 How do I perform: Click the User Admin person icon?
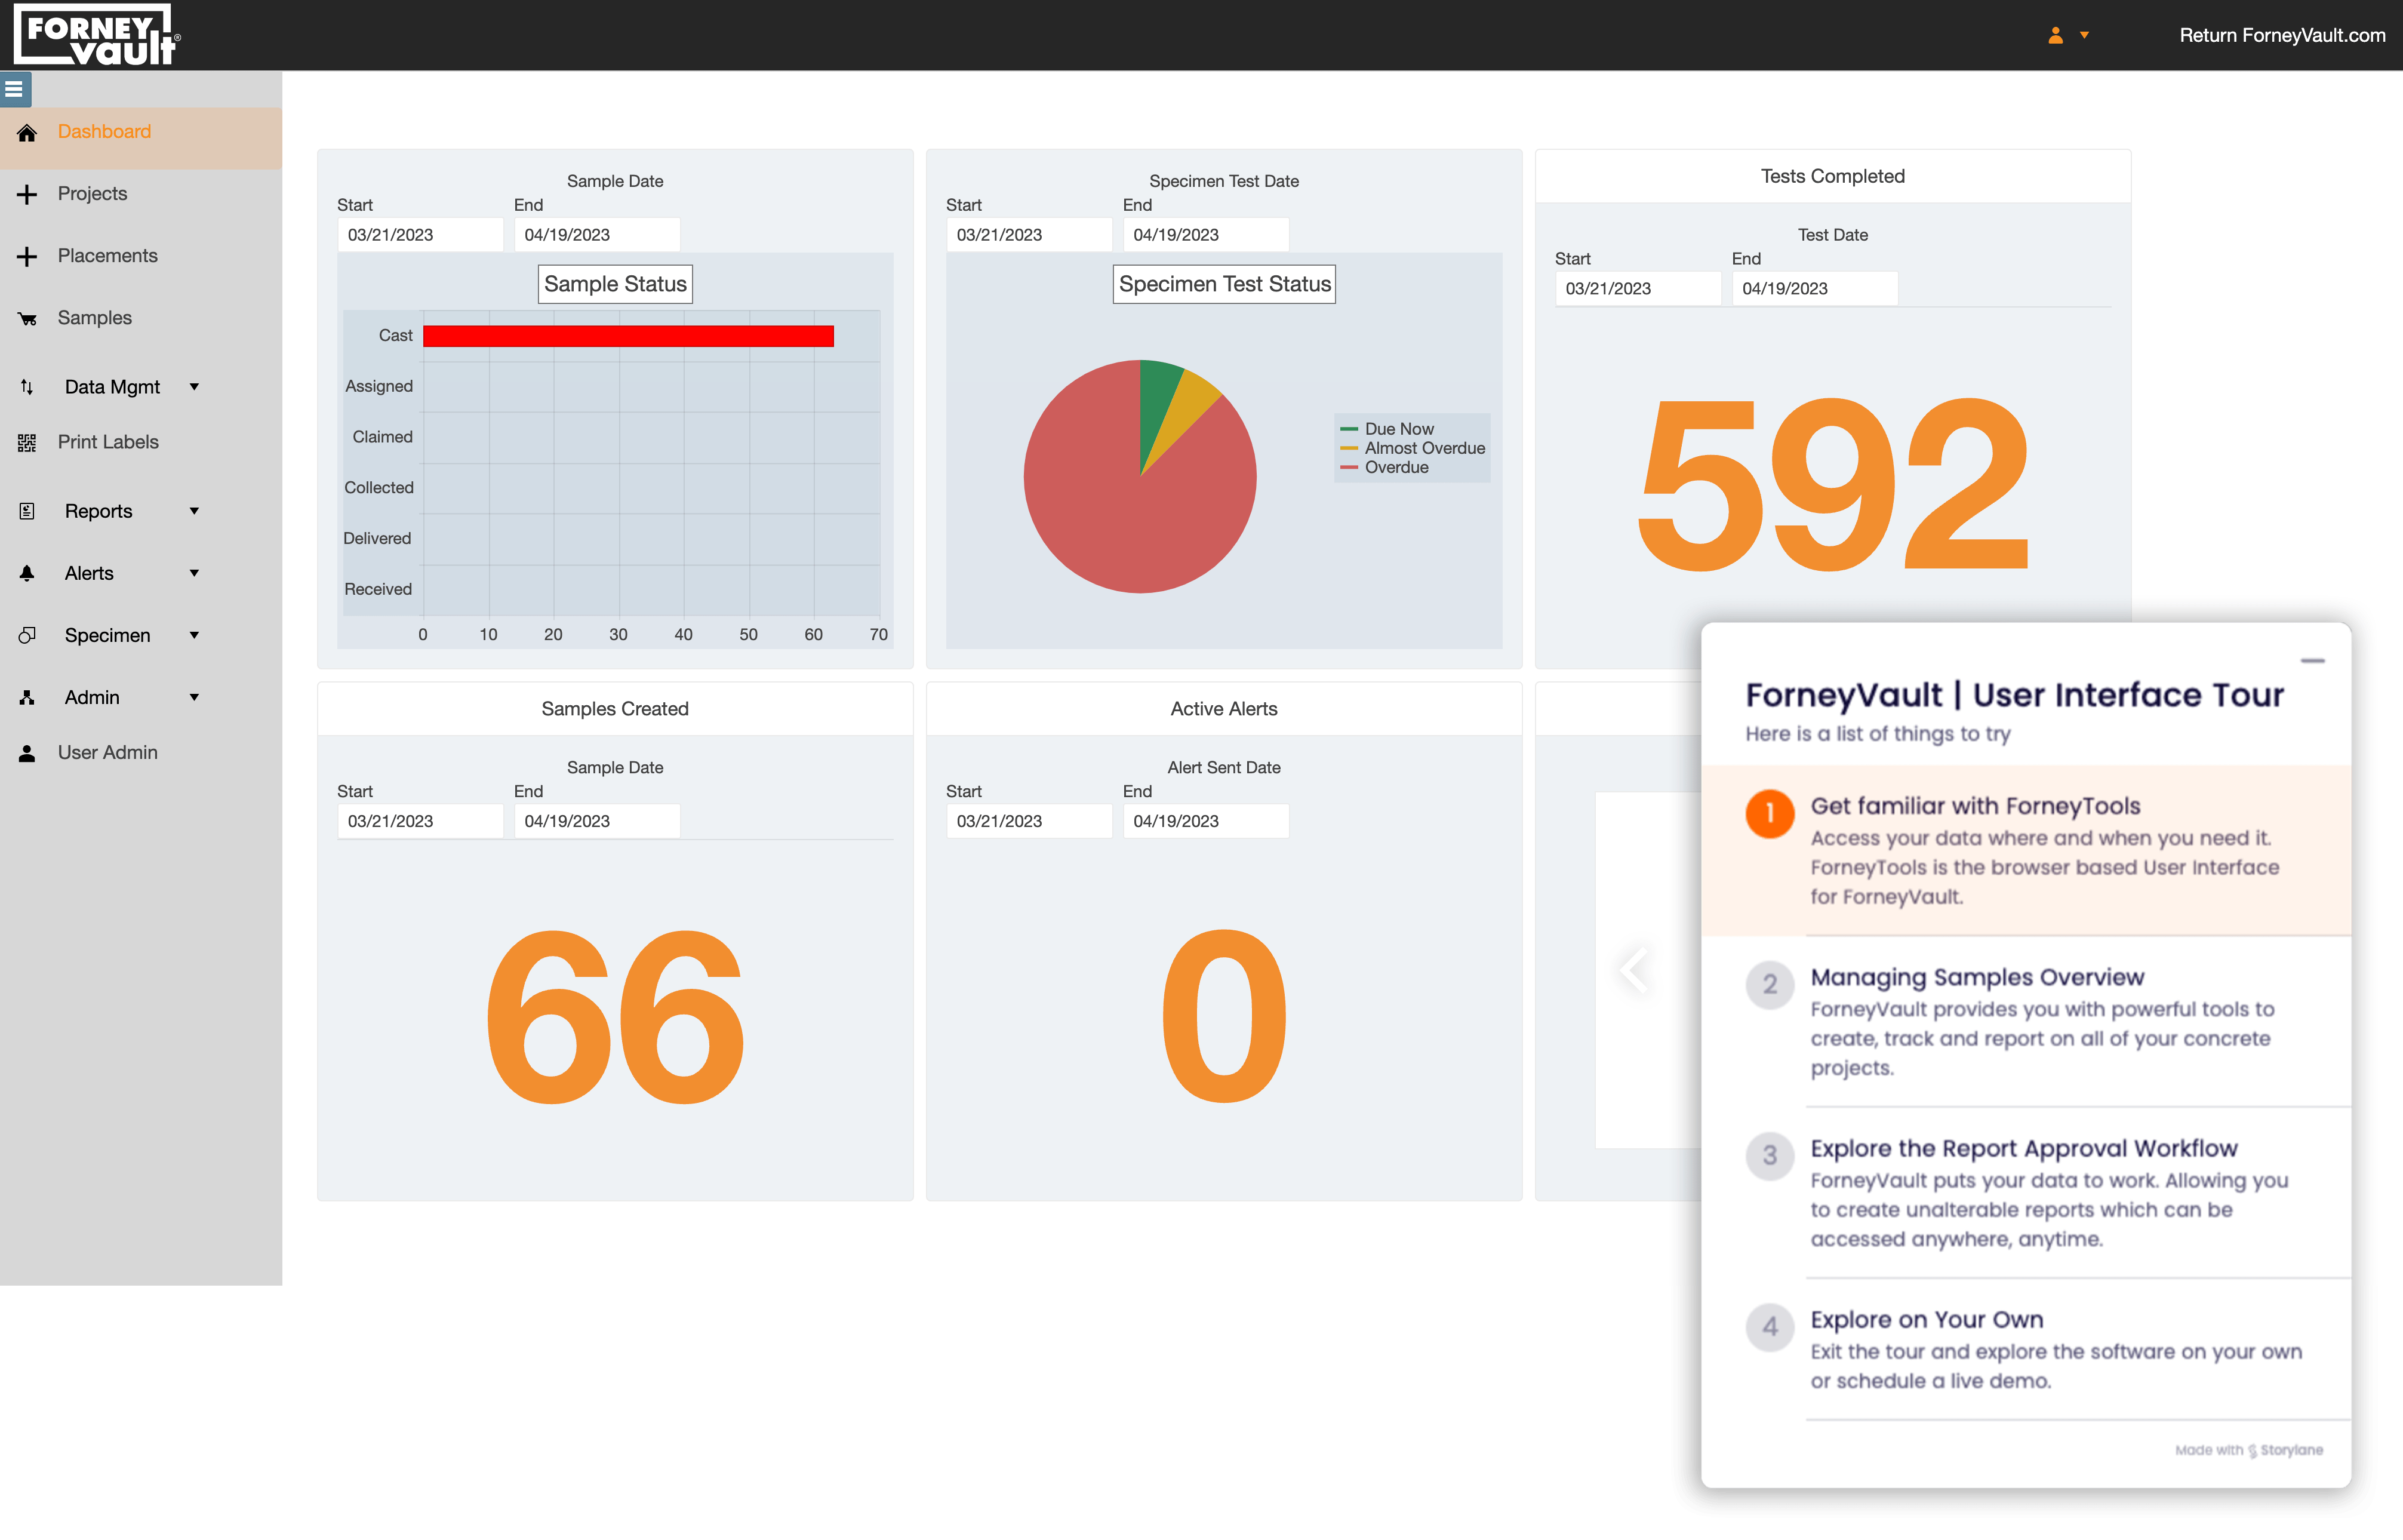coord(27,753)
